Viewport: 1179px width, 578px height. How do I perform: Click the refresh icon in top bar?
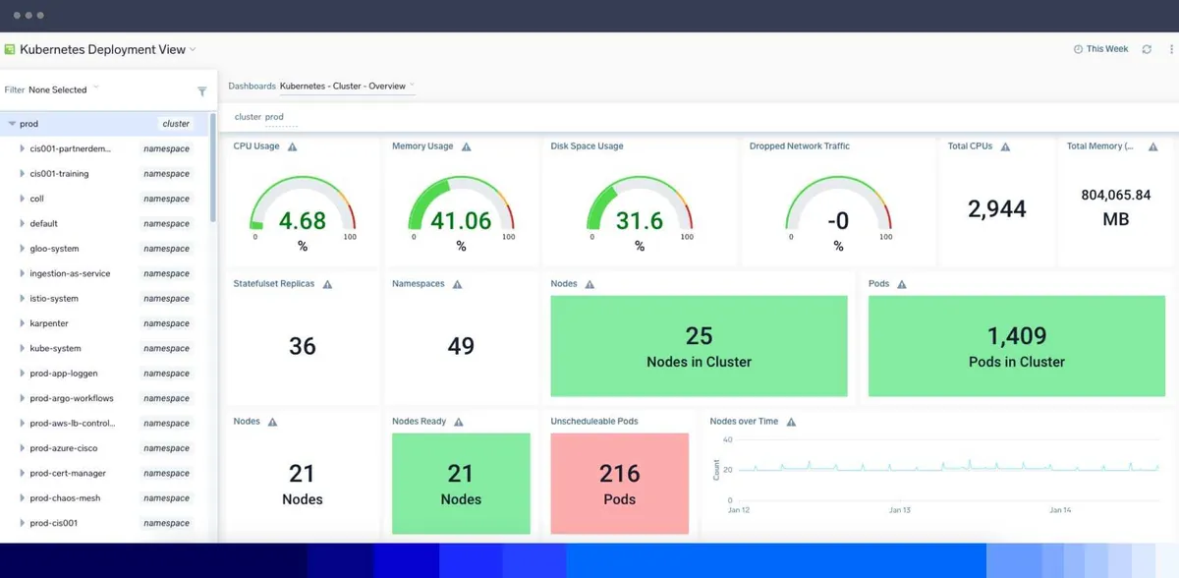pyautogui.click(x=1147, y=49)
